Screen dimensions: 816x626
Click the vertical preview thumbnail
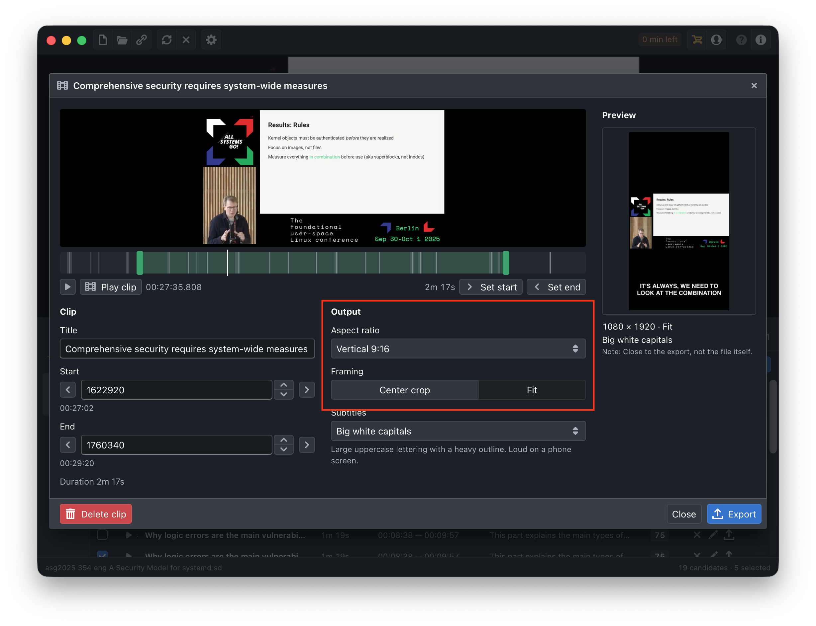click(x=679, y=221)
